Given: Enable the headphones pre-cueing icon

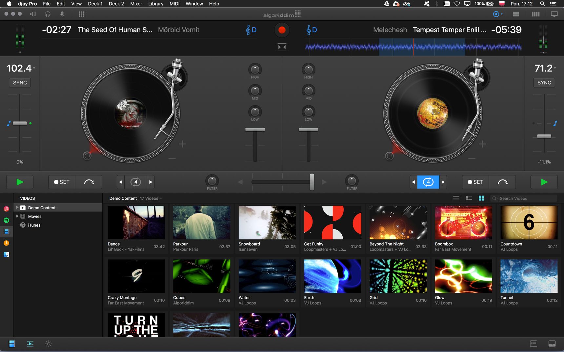Looking at the screenshot, I should click(x=48, y=14).
